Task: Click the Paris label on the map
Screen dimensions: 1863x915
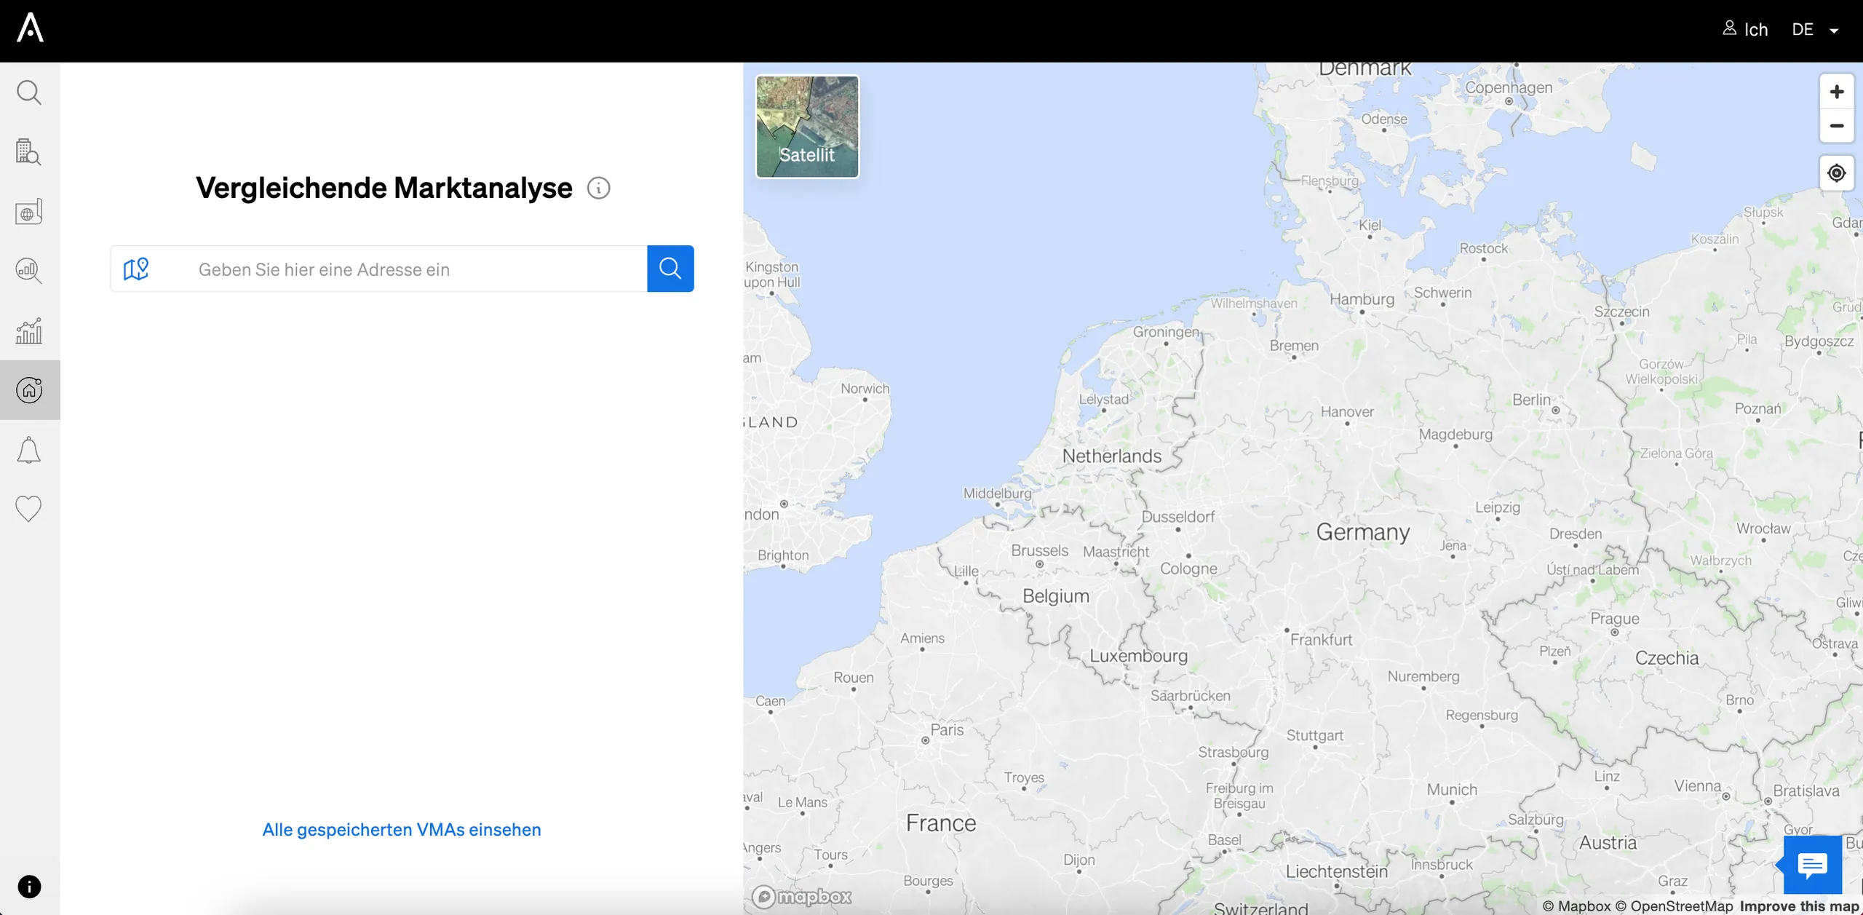Action: pyautogui.click(x=947, y=729)
